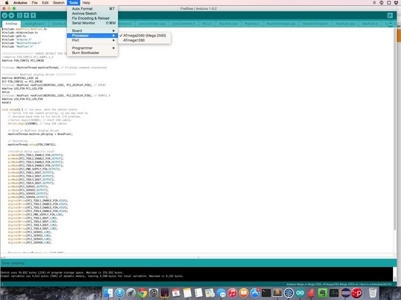This screenshot has height=300, width=401.
Task: Switch to the JsonController.h tab
Action: [184, 24]
